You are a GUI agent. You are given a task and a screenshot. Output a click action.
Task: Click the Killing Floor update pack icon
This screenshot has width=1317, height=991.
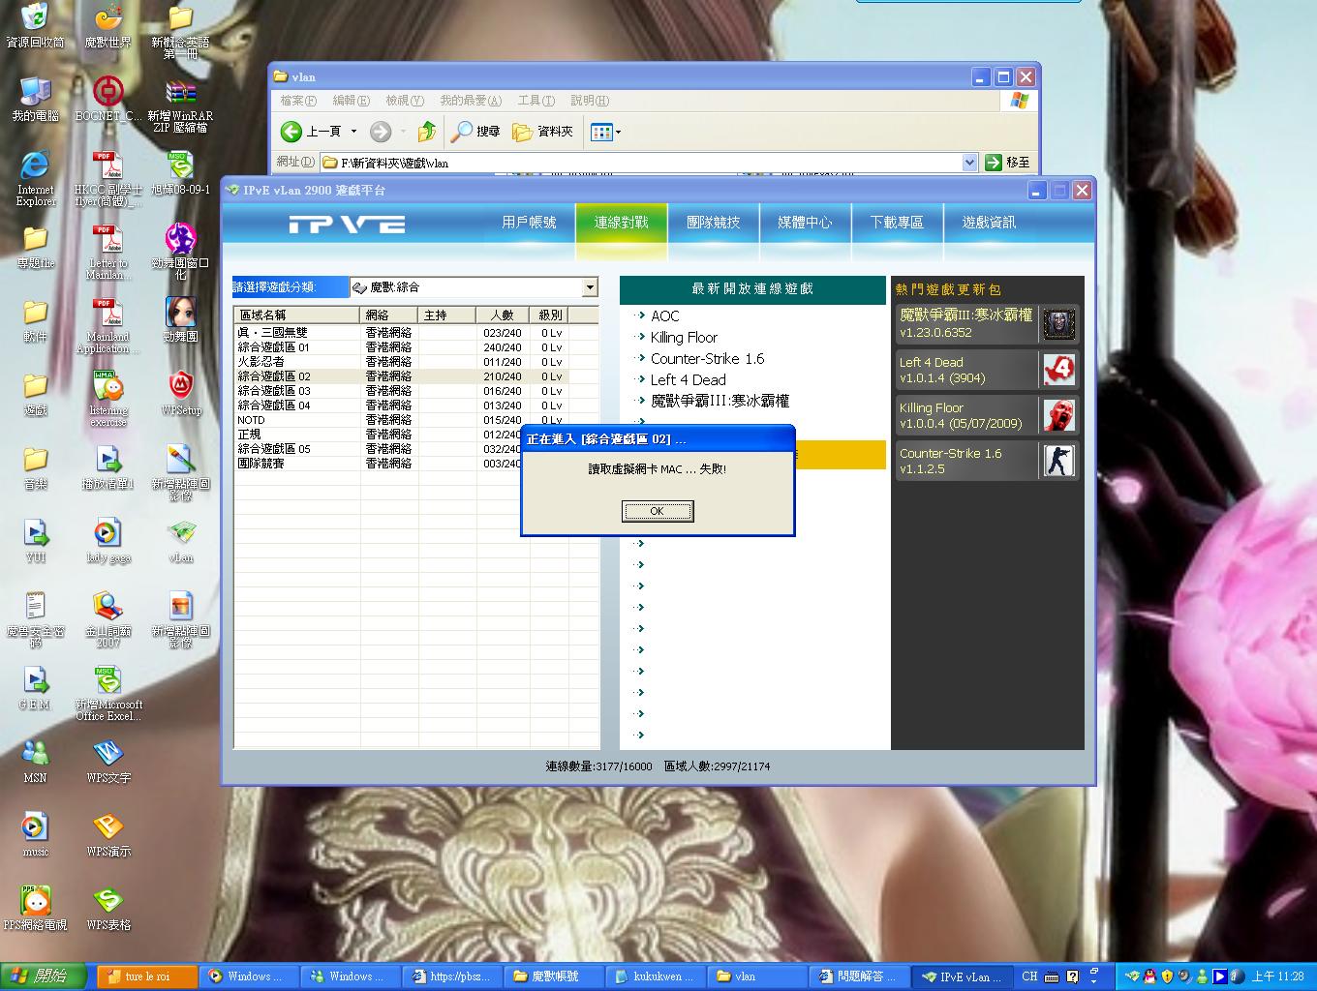pyautogui.click(x=1058, y=415)
